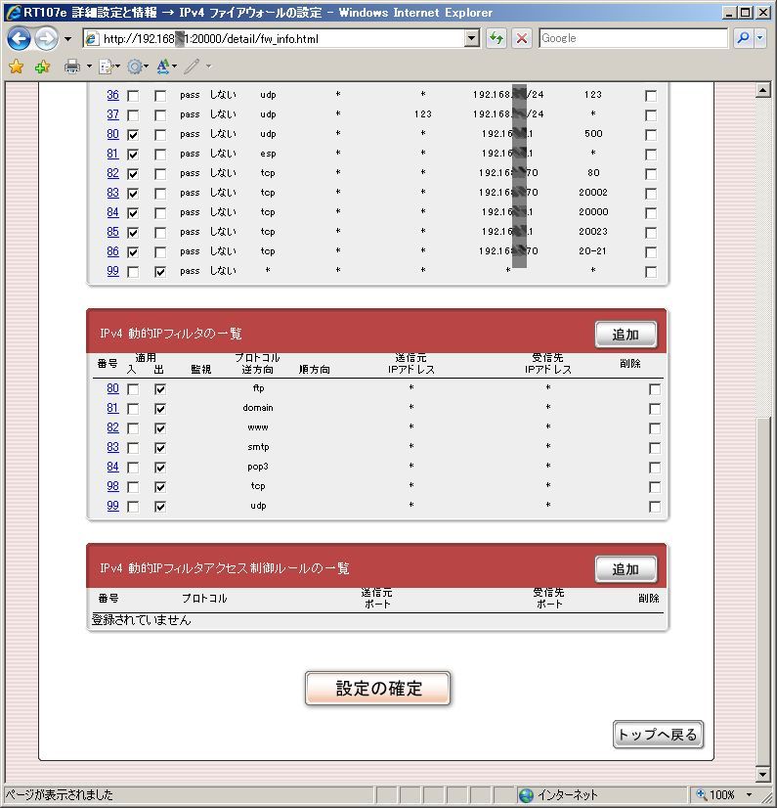Click the browser Forward arrow button
This screenshot has height=808, width=777.
[x=46, y=39]
